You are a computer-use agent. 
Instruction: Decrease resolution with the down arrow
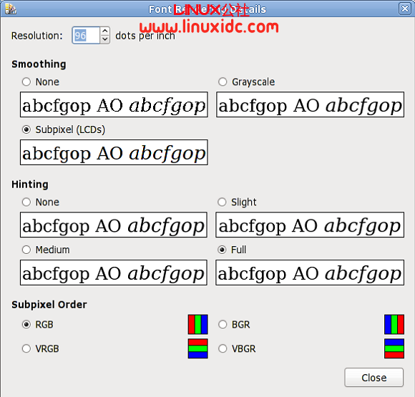point(104,39)
